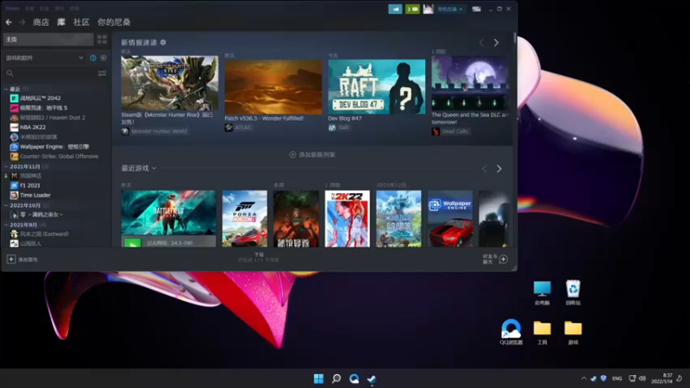Open the 库 library tab
The width and height of the screenshot is (690, 388).
pyautogui.click(x=61, y=22)
